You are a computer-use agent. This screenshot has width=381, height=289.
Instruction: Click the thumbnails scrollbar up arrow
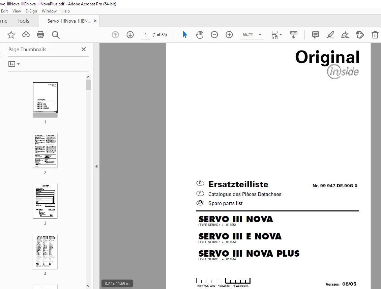point(88,77)
